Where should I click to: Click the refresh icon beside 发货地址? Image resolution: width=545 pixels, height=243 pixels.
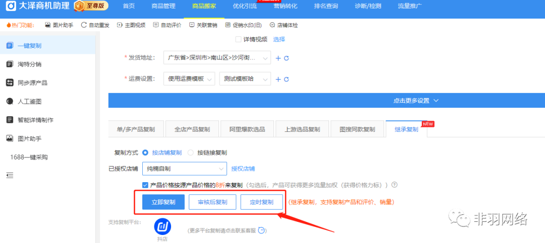coord(287,58)
